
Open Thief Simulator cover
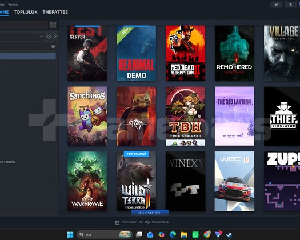282,116
